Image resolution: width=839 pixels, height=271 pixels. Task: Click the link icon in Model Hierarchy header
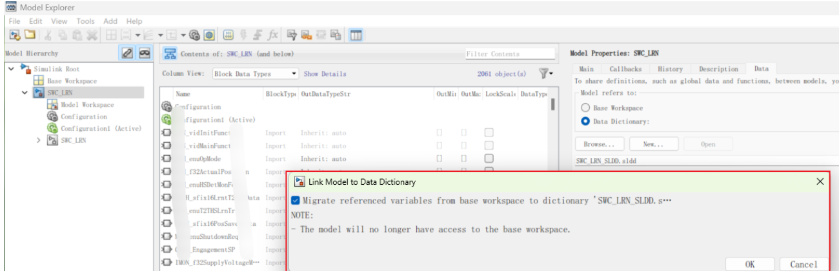[128, 53]
